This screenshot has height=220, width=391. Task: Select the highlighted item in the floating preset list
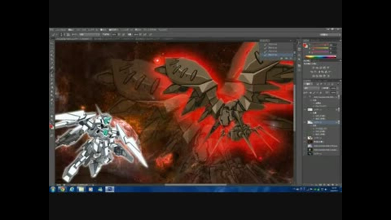tap(278, 54)
